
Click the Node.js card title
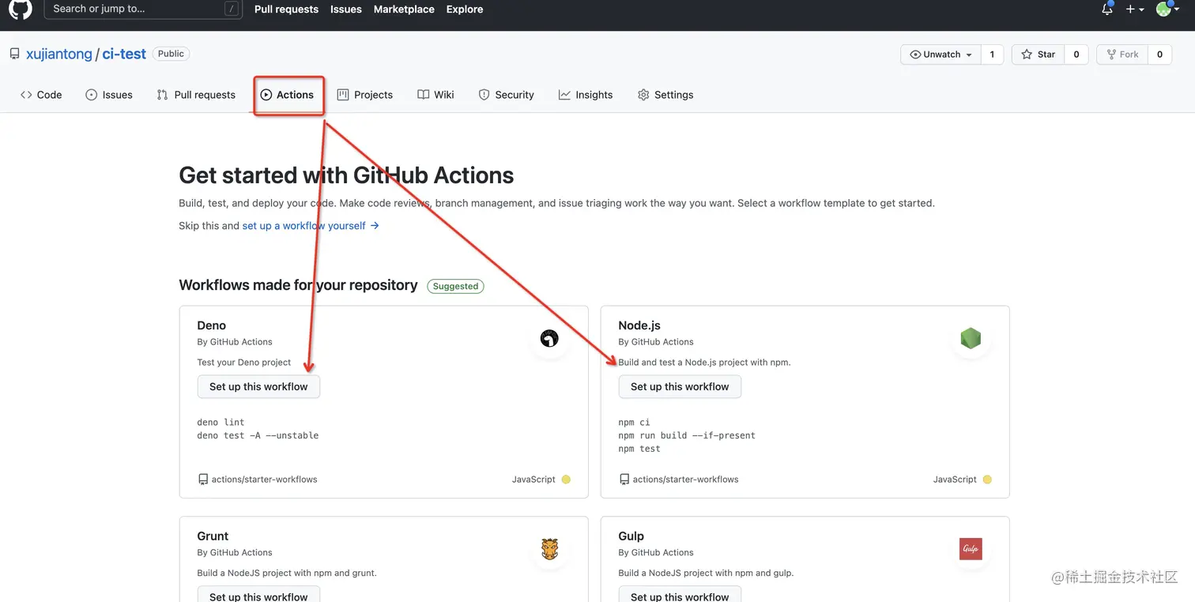(x=639, y=325)
